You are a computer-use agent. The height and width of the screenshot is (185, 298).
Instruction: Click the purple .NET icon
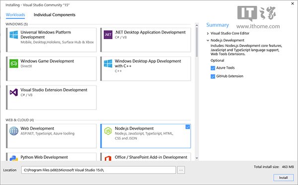[108, 35]
